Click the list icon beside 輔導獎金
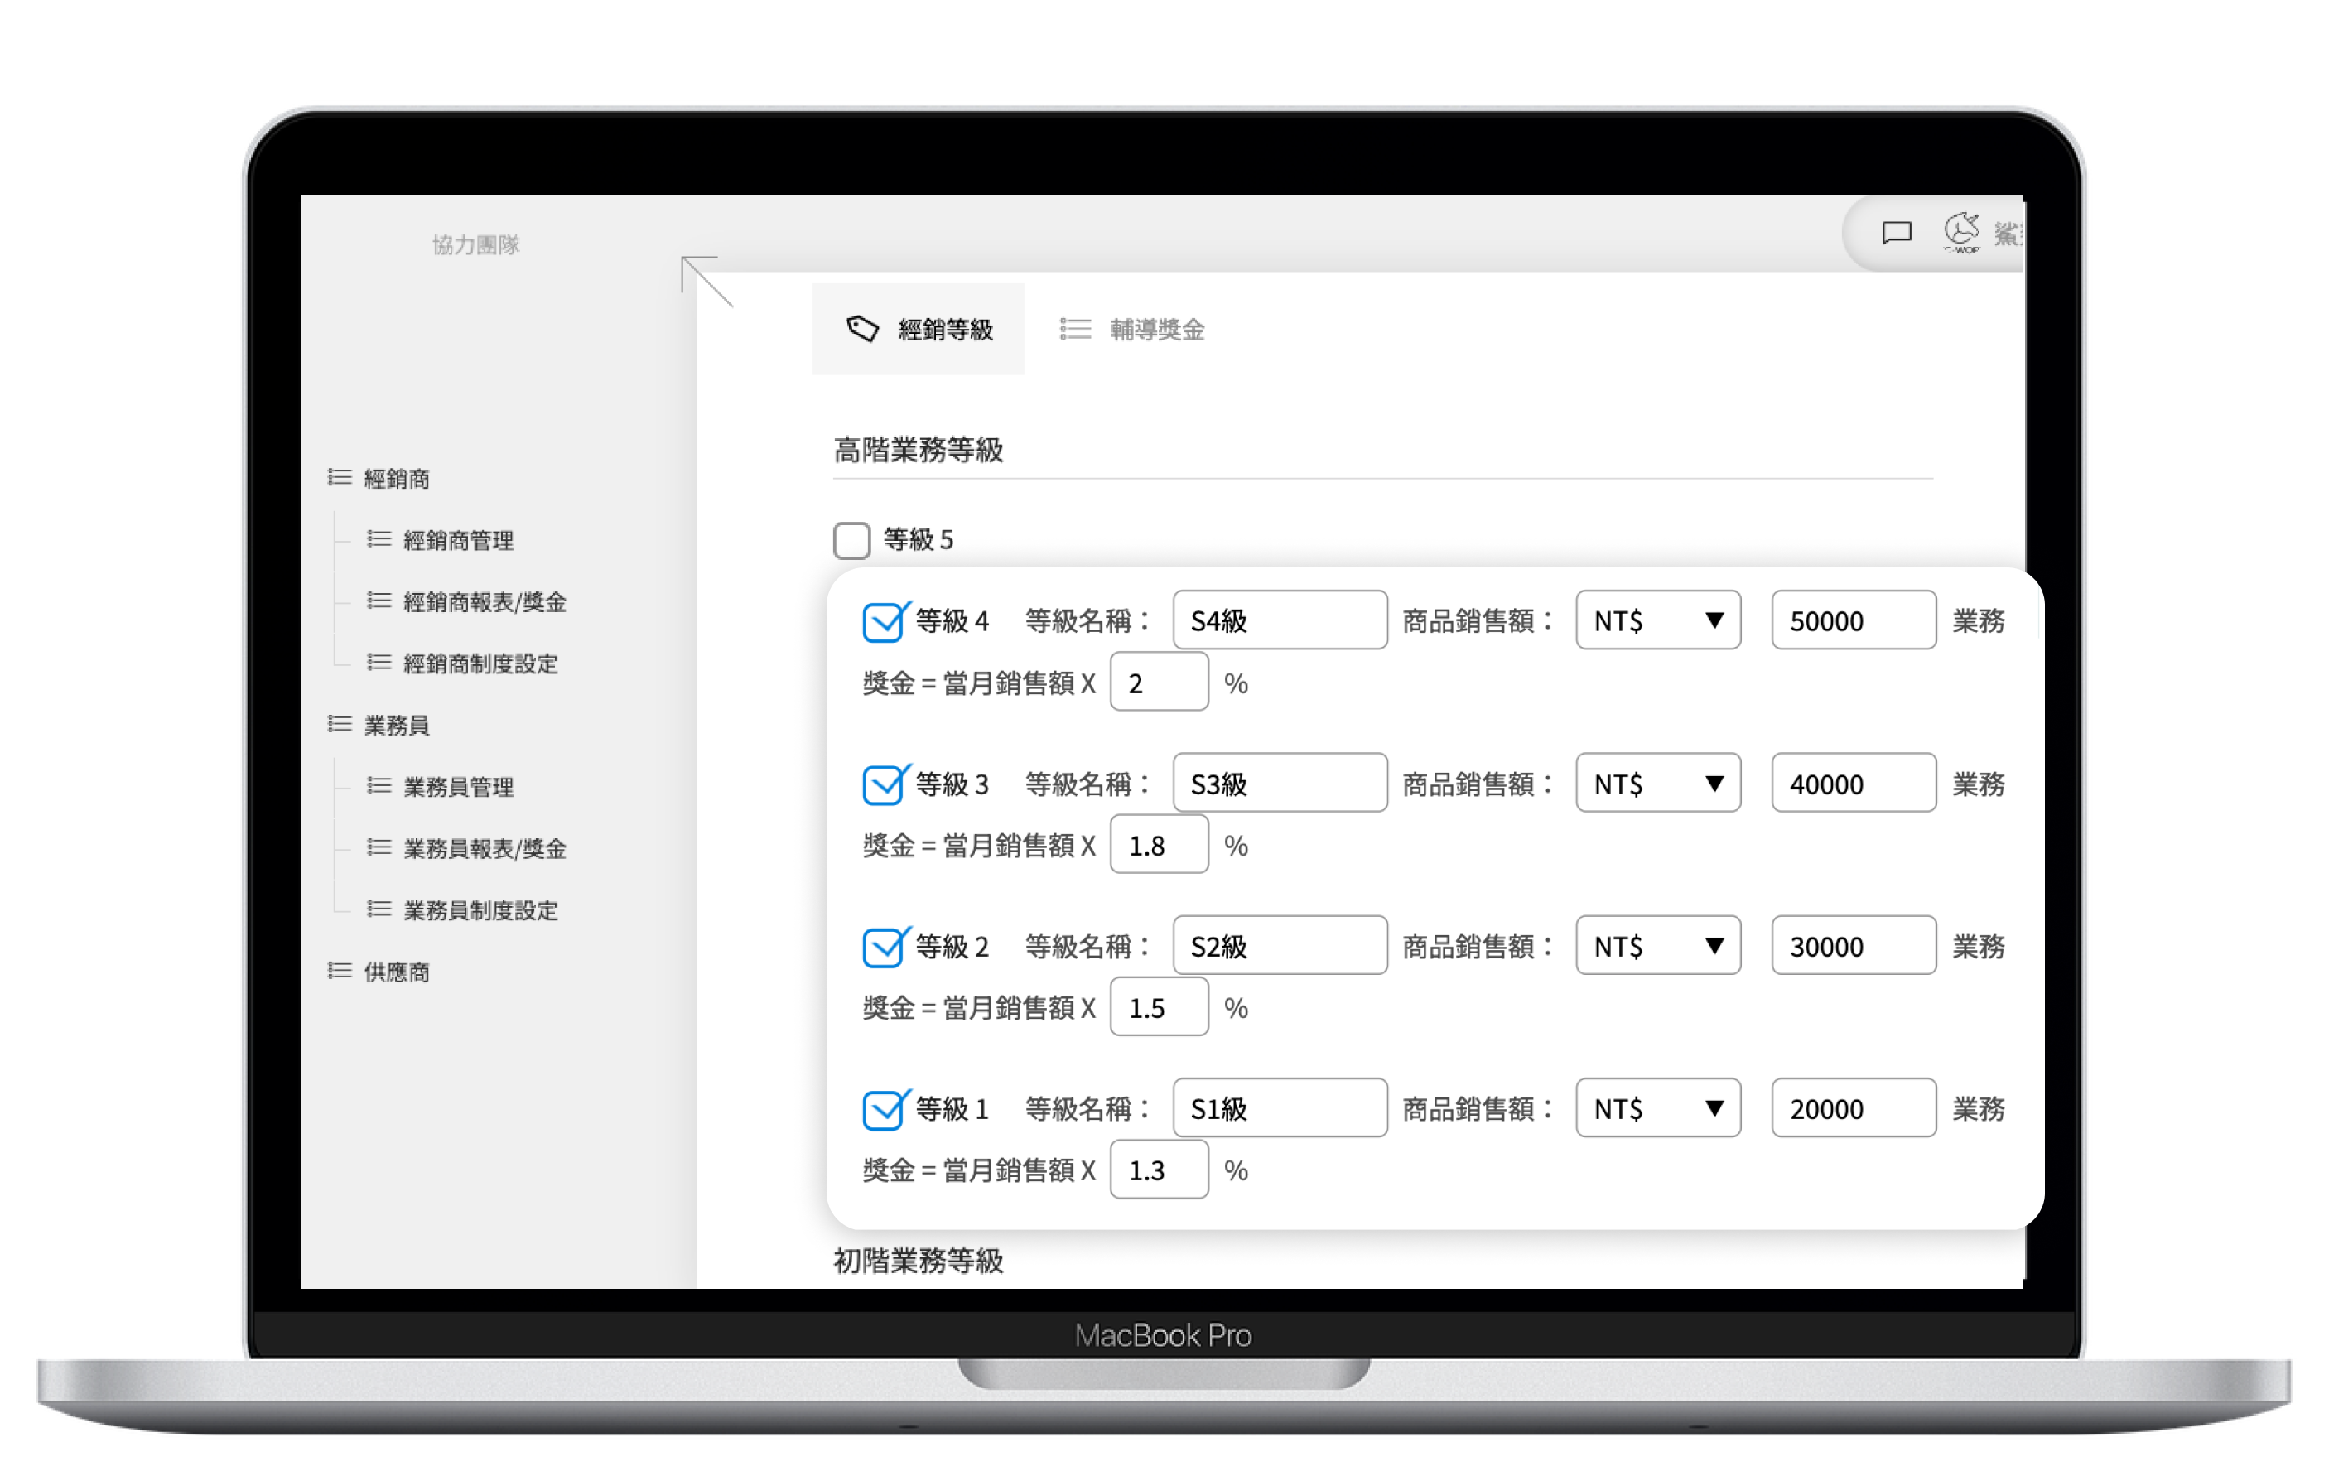 (x=1074, y=330)
